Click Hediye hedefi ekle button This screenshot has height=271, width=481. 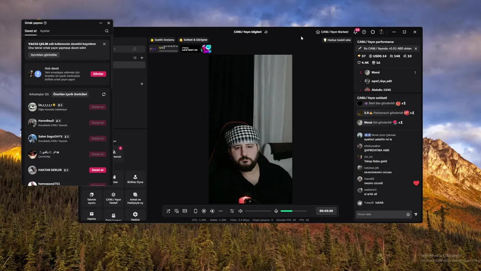pos(337,40)
